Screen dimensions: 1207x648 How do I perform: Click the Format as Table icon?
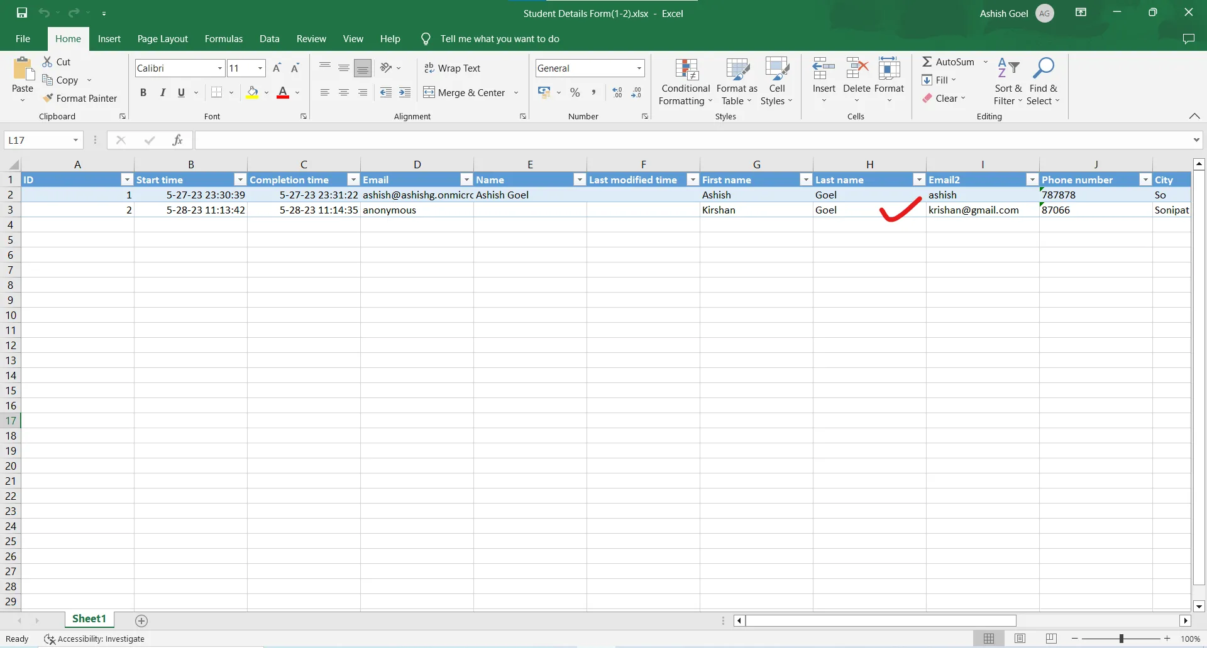coord(737,69)
